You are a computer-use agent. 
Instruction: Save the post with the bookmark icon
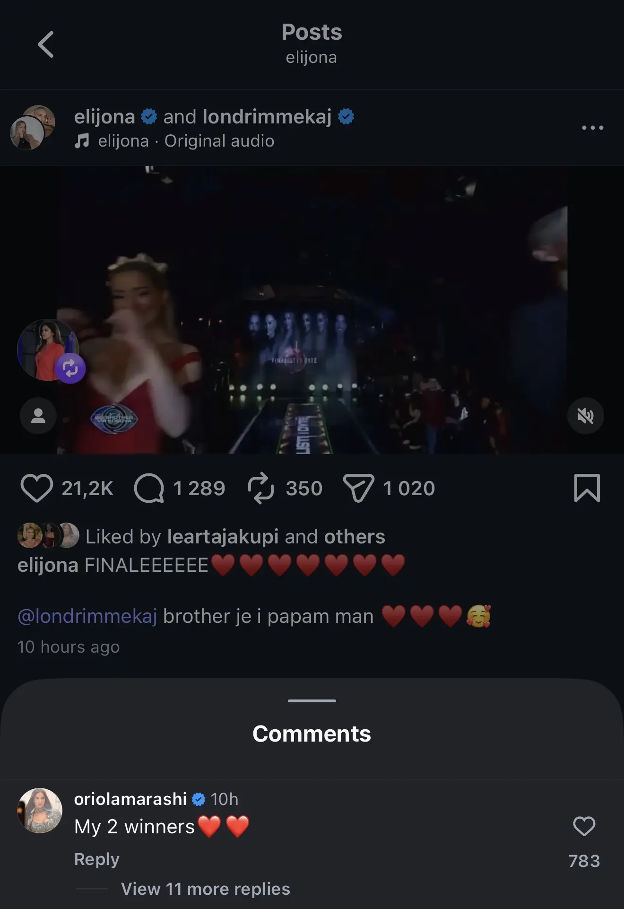[x=587, y=488]
